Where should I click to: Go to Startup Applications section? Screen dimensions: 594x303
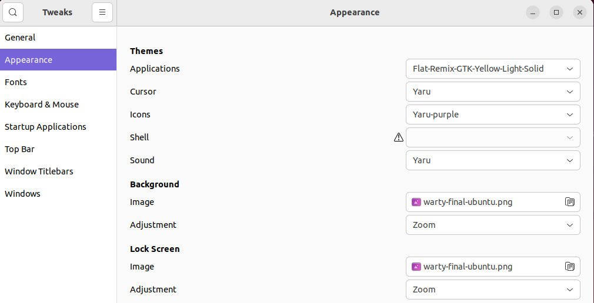coord(45,127)
